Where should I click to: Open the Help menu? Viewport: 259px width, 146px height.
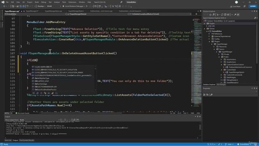click(89, 2)
